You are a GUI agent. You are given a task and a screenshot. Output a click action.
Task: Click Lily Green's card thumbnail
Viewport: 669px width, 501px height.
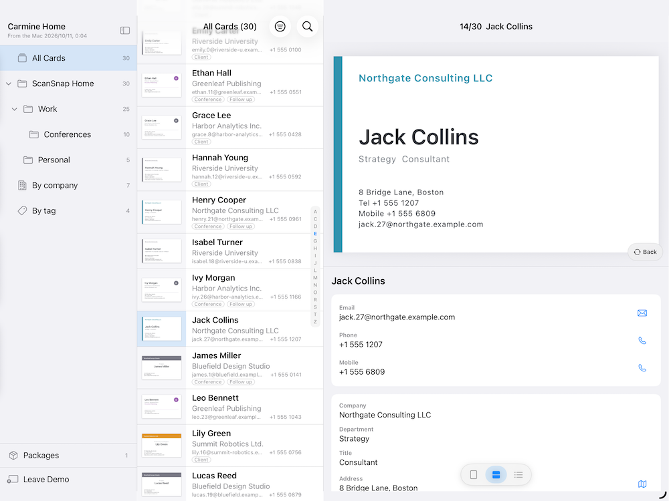coord(162,446)
